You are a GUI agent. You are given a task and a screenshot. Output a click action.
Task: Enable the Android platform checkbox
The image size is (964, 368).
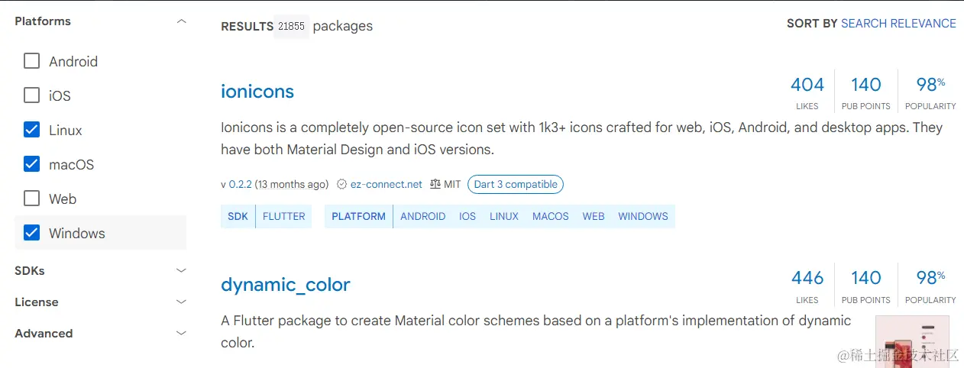click(x=31, y=61)
